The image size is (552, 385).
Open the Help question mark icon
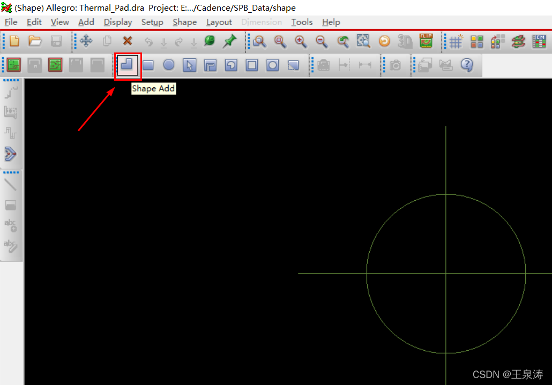(x=467, y=65)
